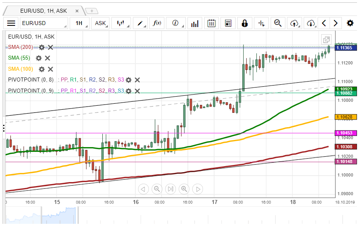Click the cloud download icon
Image resolution: width=359 pixels, height=227 pixels.
point(310,23)
